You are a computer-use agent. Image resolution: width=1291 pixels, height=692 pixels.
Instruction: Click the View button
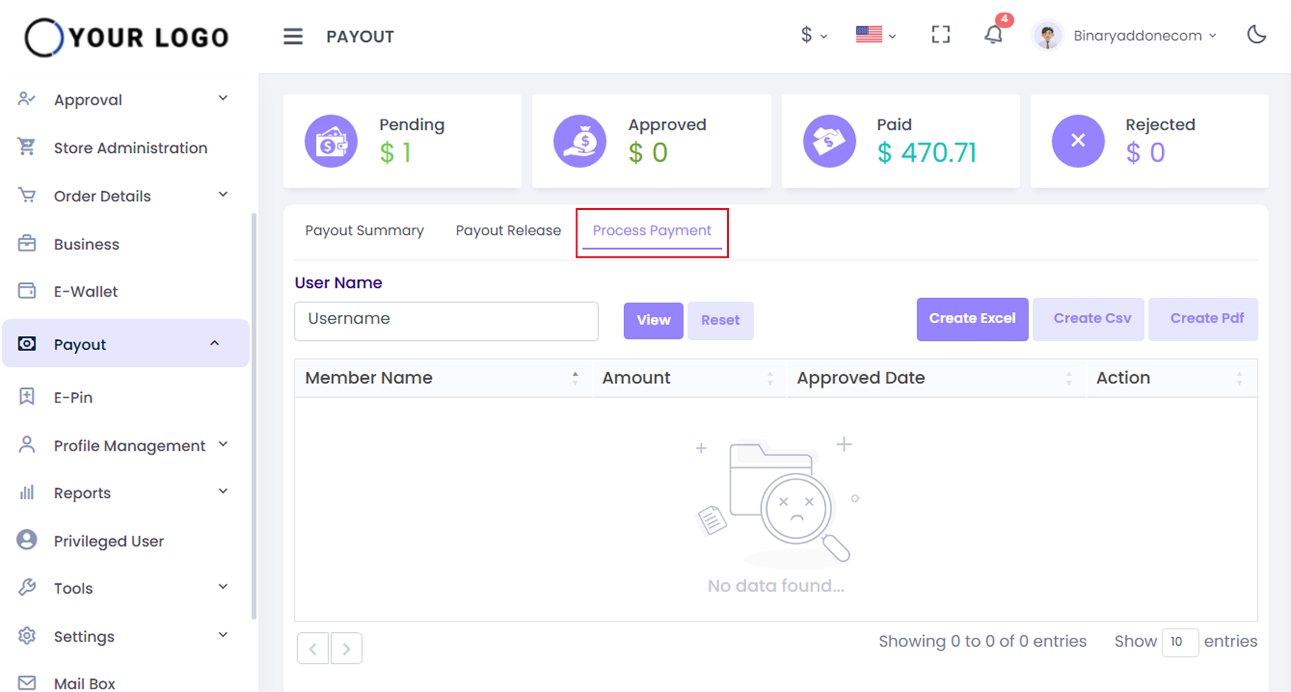(x=653, y=320)
